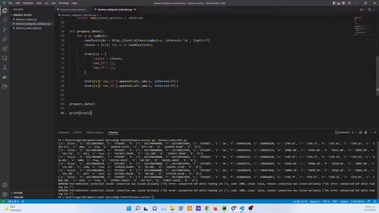379x213 pixels.
Task: Open the folder icon view in activity bar
Action: pos(5,86)
